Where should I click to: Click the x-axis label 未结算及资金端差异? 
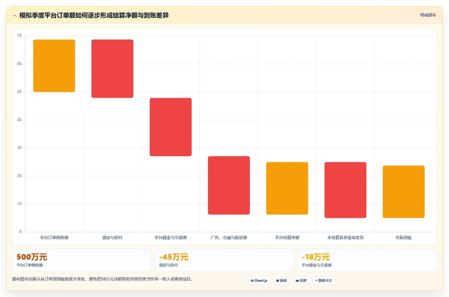(x=345, y=238)
